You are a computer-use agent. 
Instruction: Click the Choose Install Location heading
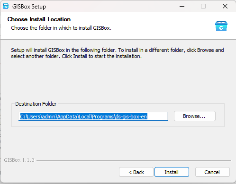(x=39, y=19)
